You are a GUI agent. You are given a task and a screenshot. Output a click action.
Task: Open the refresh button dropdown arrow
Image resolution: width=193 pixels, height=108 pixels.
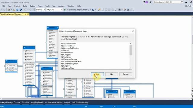[x=96, y=10]
